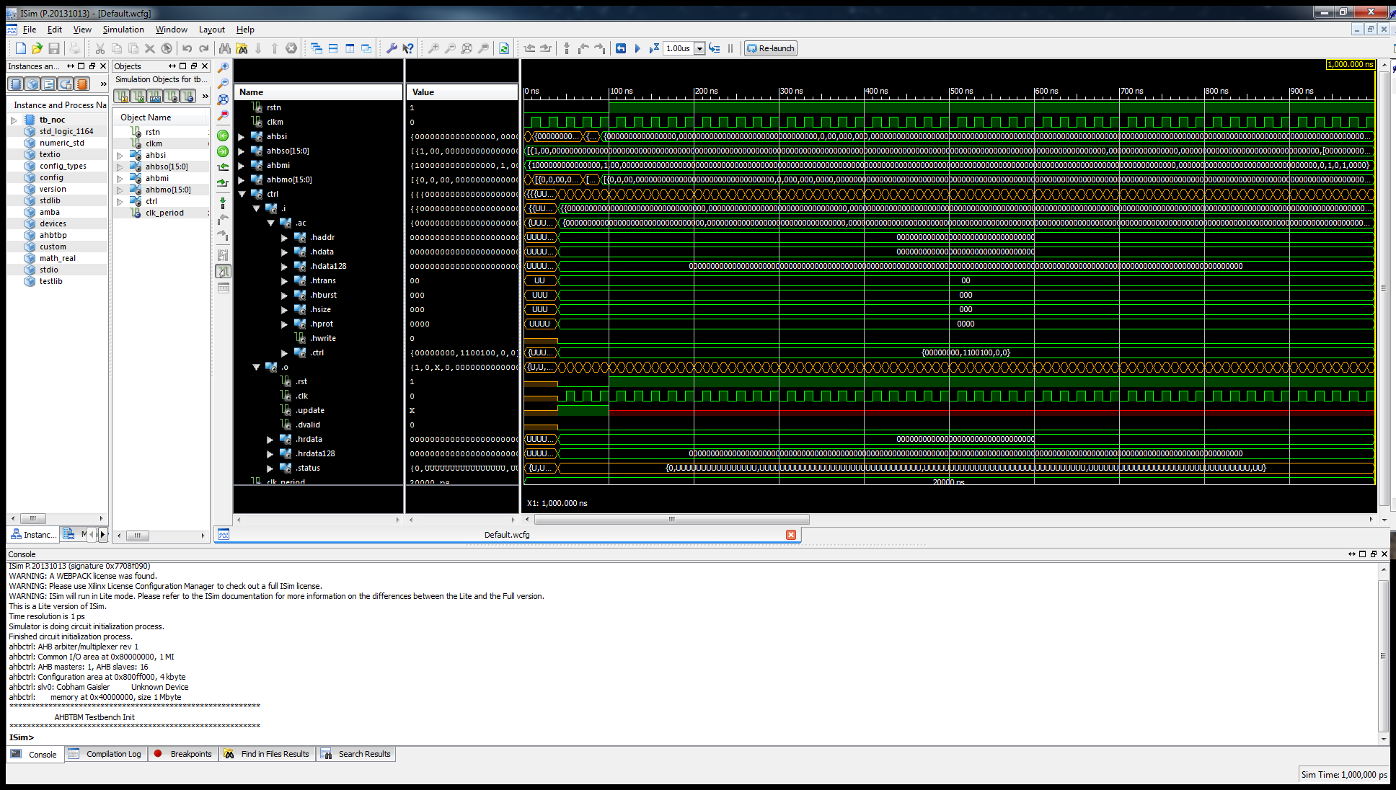
Task: Toggle Snap to Transition sidebar button
Action: [224, 271]
